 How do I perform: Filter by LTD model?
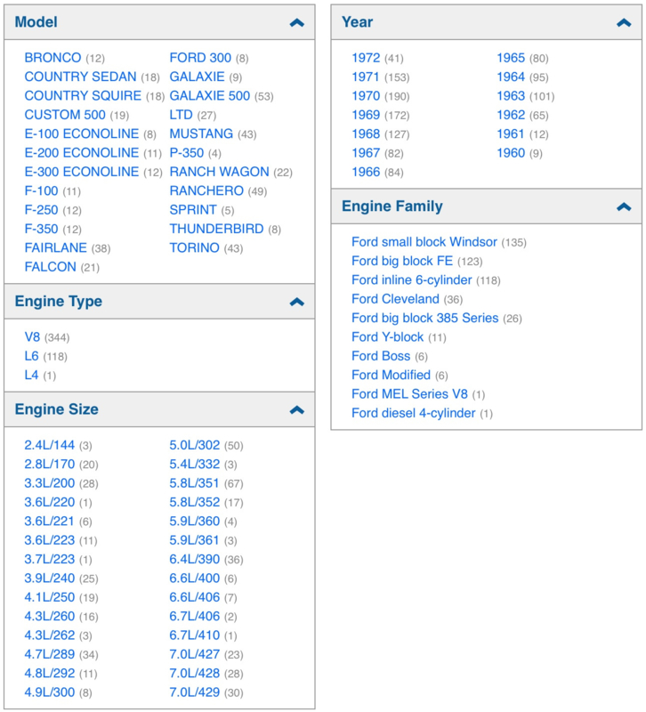182,115
